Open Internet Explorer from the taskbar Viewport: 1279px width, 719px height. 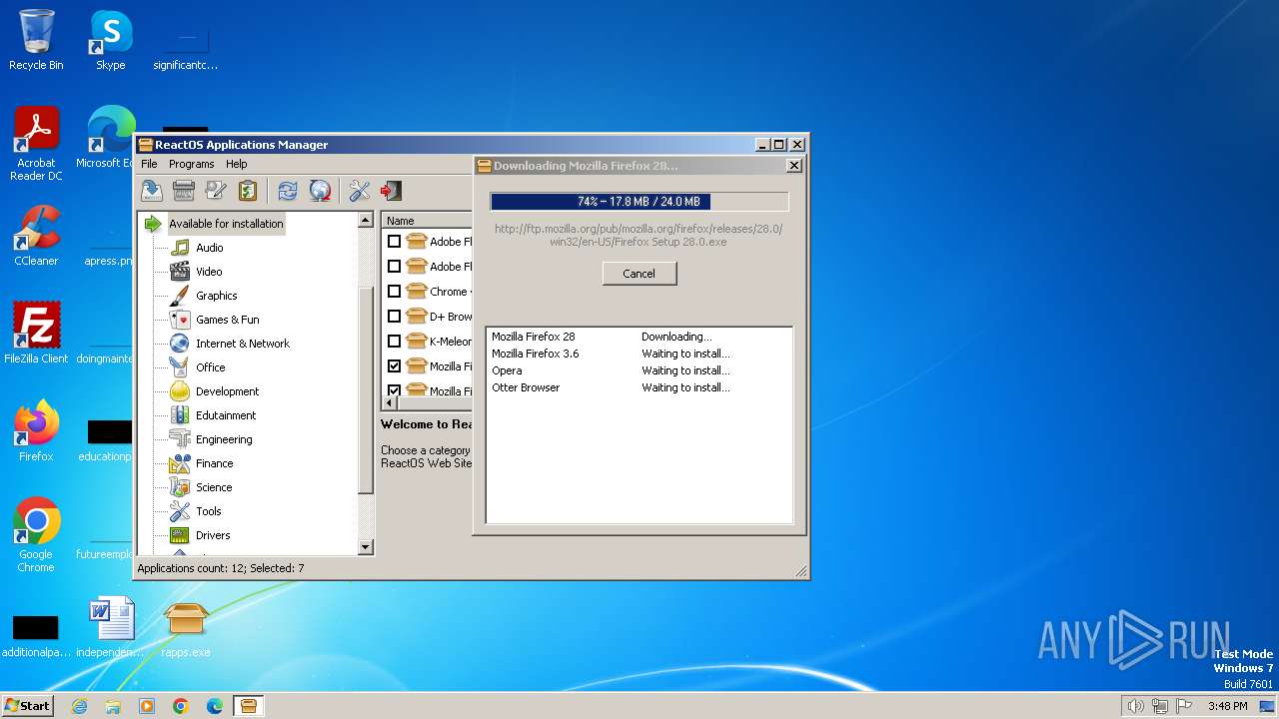tap(79, 706)
